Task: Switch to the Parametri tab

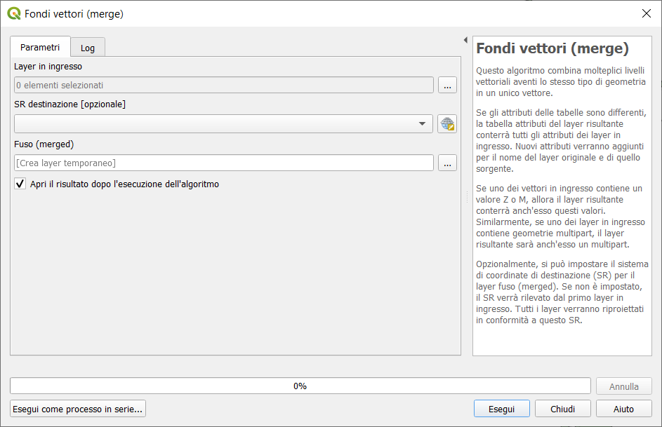Action: pos(40,48)
